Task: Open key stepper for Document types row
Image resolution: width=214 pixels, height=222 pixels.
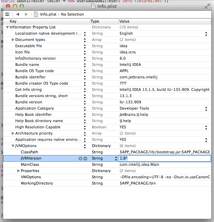Action: (85, 40)
